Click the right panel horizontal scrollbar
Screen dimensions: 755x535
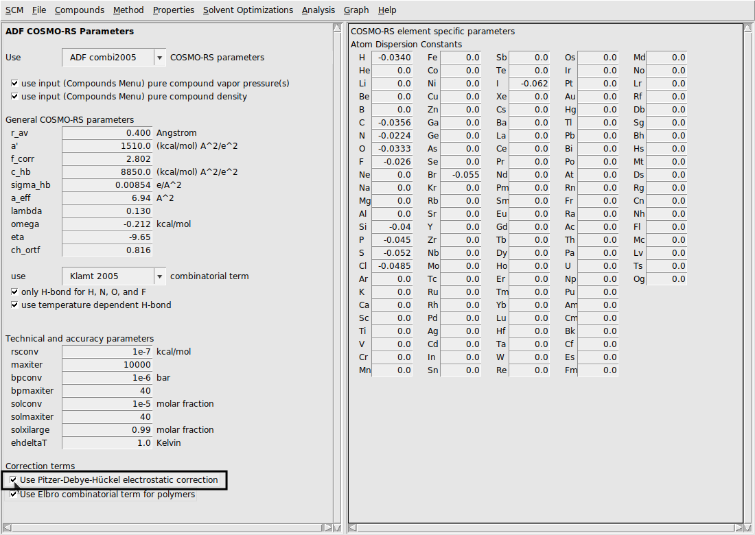tap(546, 527)
